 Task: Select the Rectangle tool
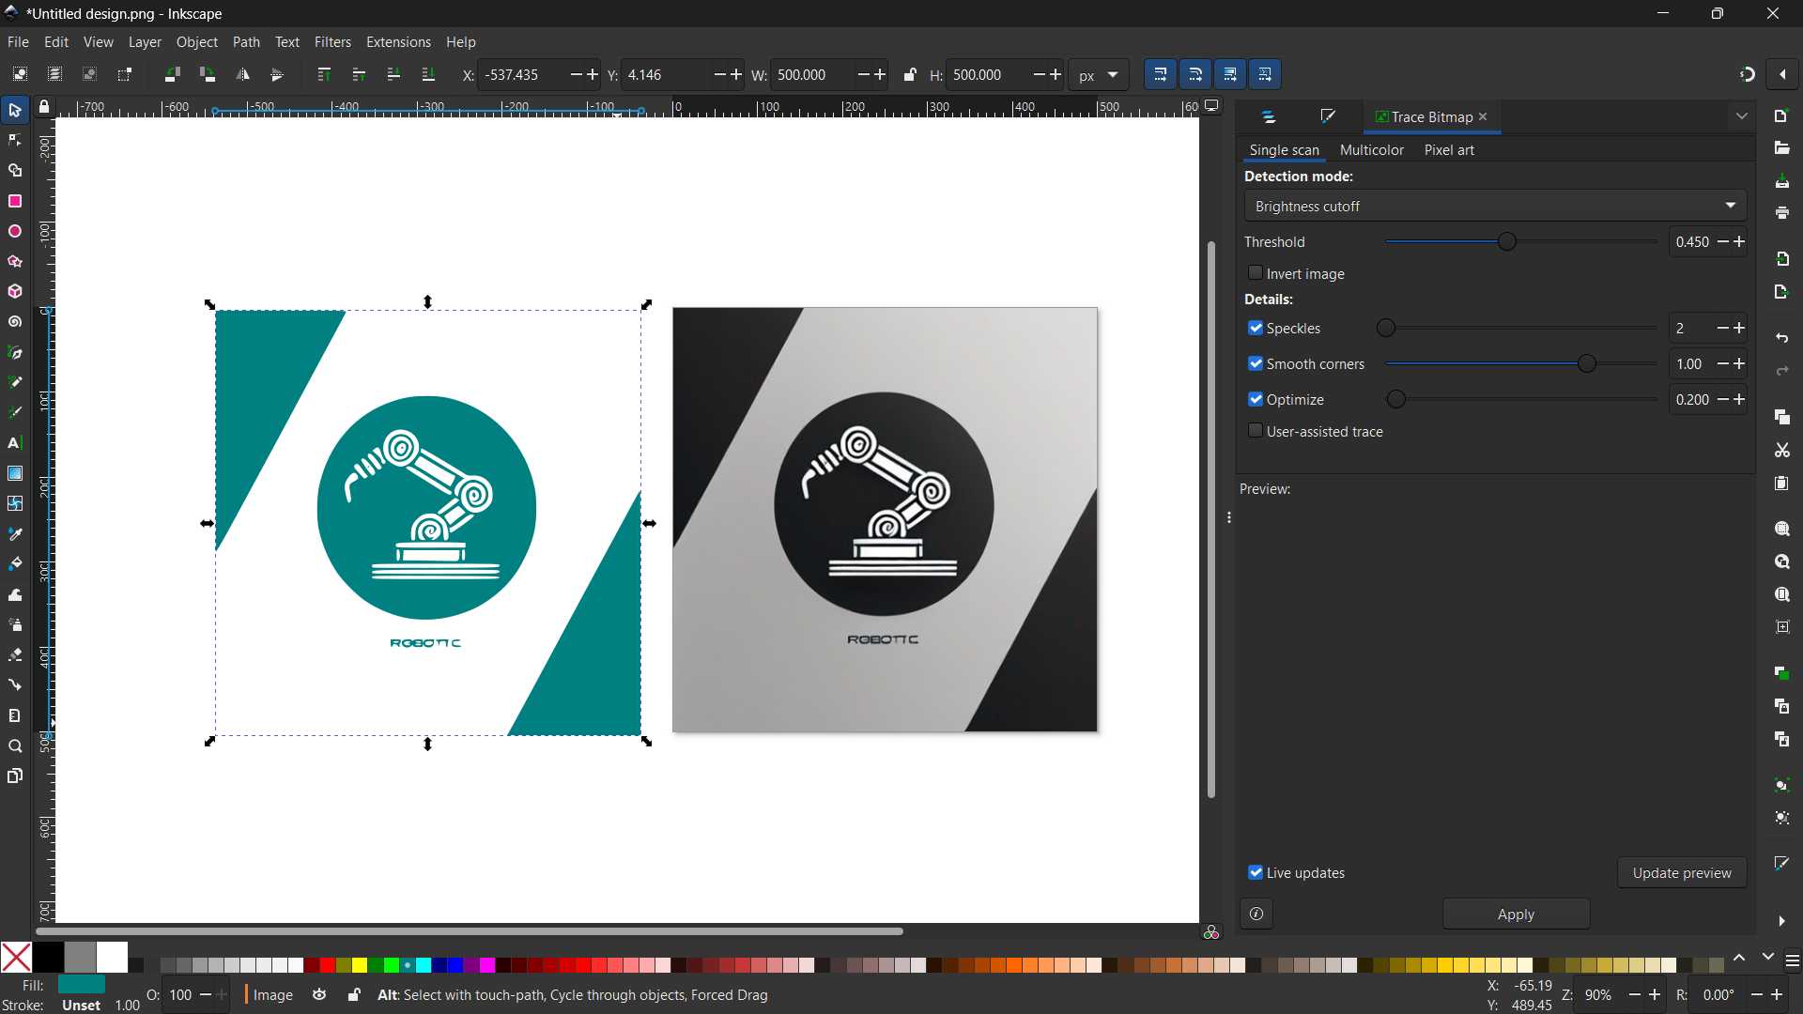[15, 202]
